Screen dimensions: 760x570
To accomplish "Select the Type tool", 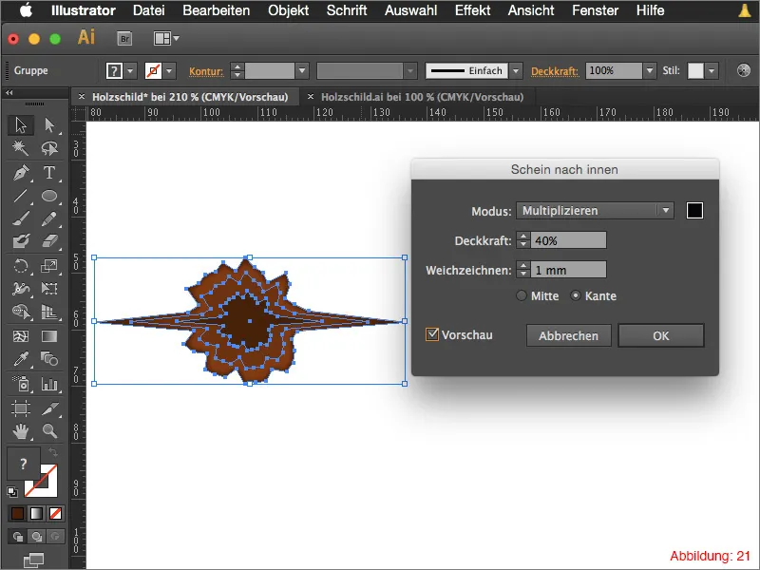I will (49, 173).
